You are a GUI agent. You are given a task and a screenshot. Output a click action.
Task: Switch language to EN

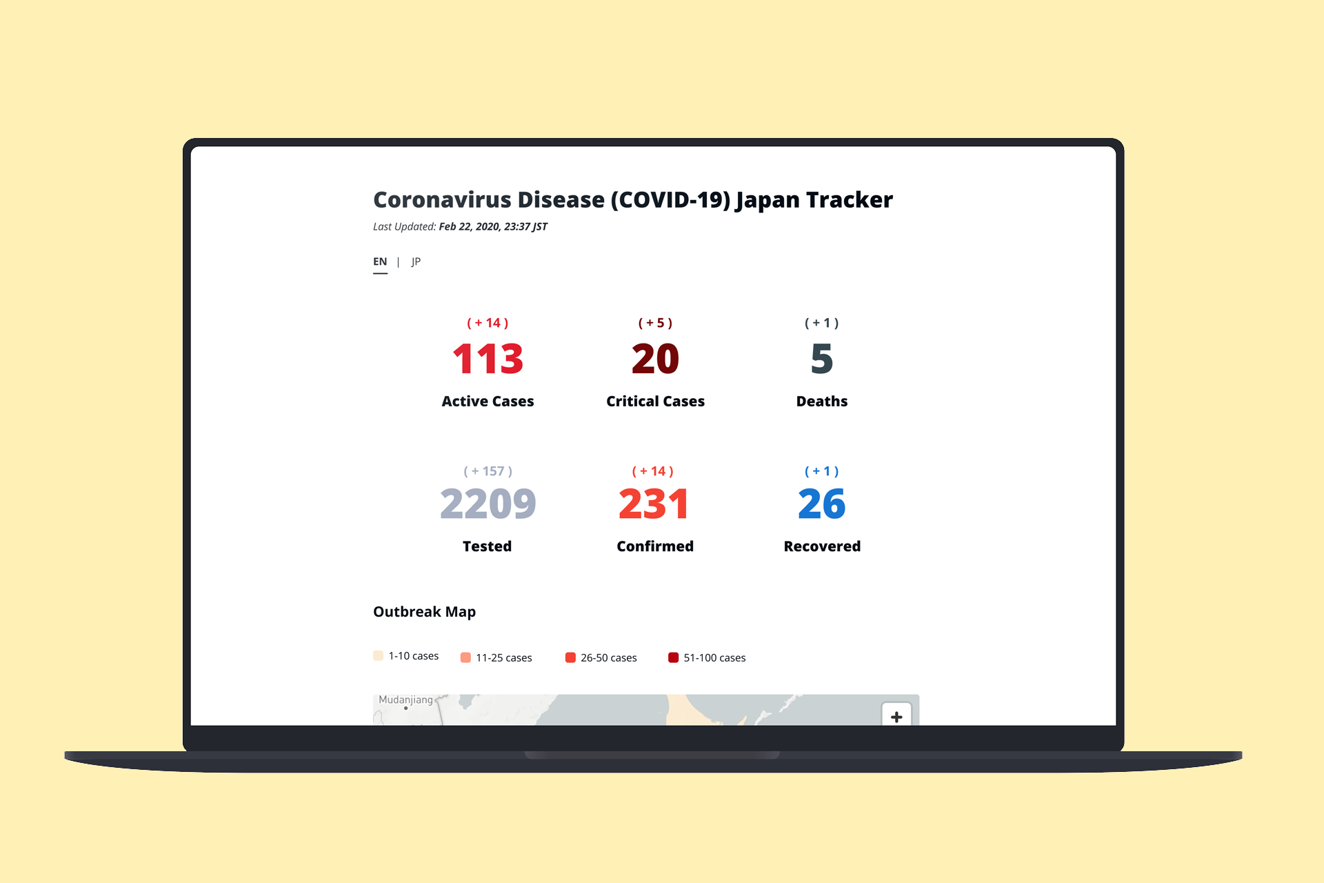click(x=380, y=262)
